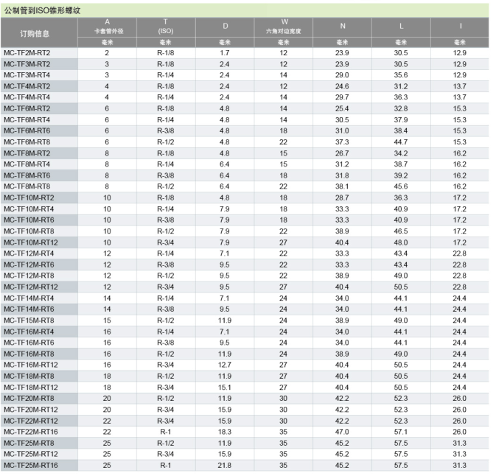This screenshot has height=476, width=496.
Task: Select part number MC-TF20M-RT12
Action: tap(31, 410)
